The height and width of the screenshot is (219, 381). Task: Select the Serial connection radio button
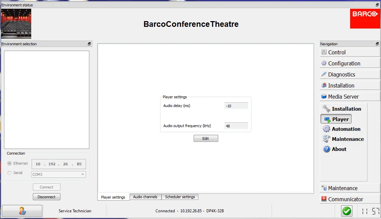point(9,173)
